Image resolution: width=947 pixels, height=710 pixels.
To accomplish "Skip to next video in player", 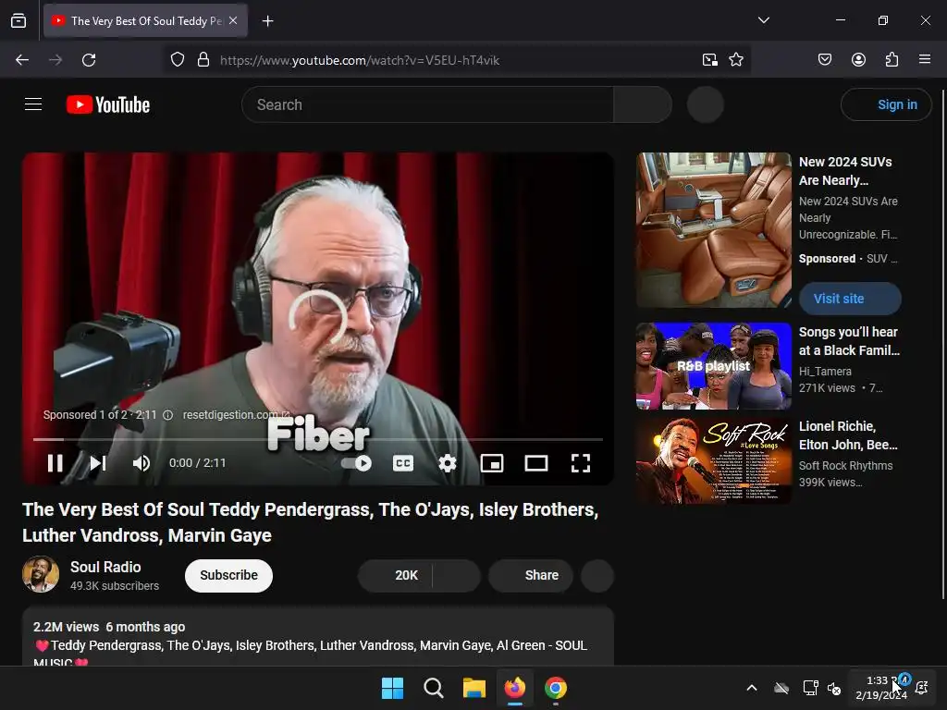I will pyautogui.click(x=98, y=463).
